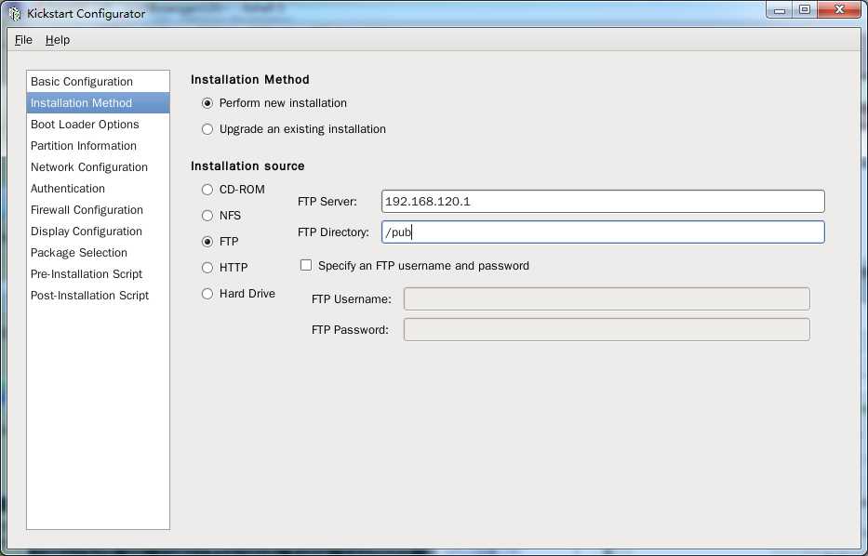Image resolution: width=868 pixels, height=556 pixels.
Task: Close the Kickstart Configurator window
Action: (839, 10)
